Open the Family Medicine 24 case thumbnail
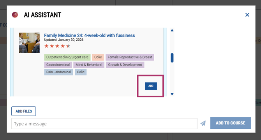 (29, 43)
